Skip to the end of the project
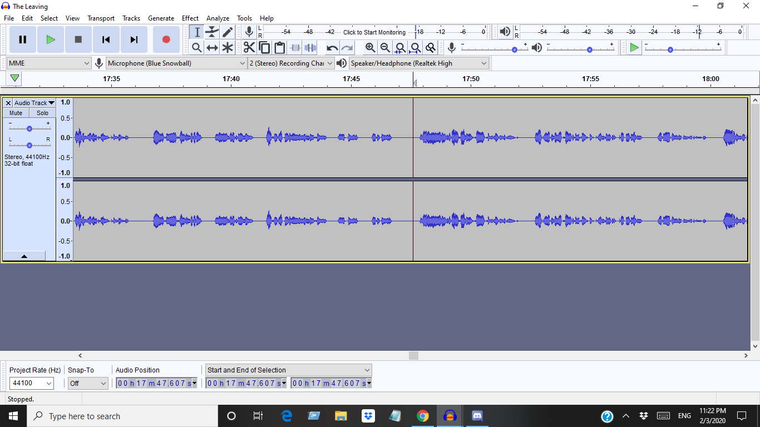 [x=134, y=39]
